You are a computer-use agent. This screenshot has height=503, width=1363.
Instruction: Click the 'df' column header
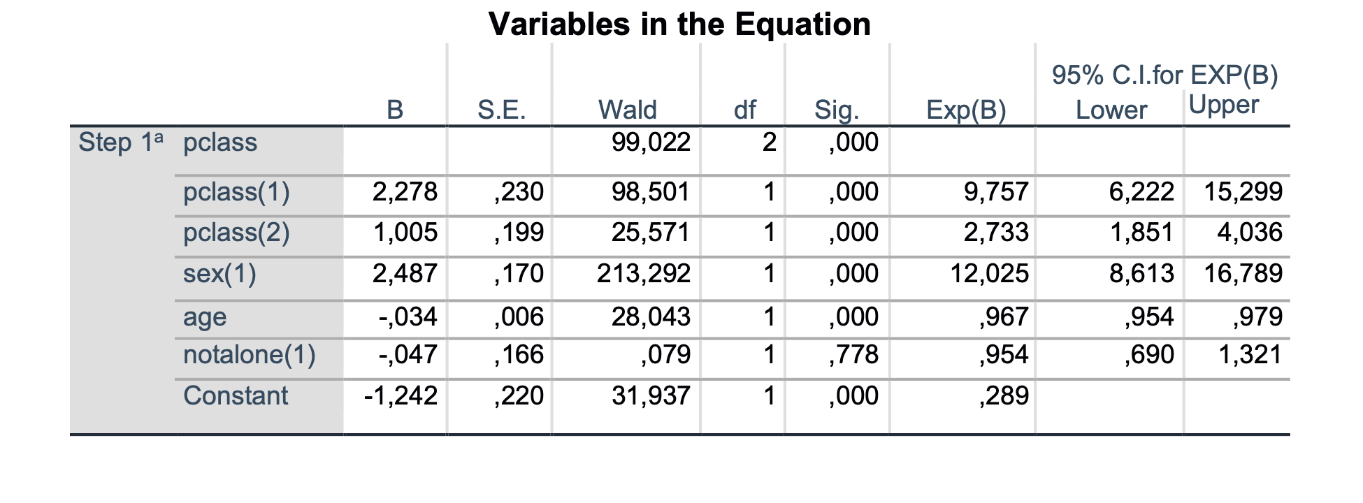point(744,110)
